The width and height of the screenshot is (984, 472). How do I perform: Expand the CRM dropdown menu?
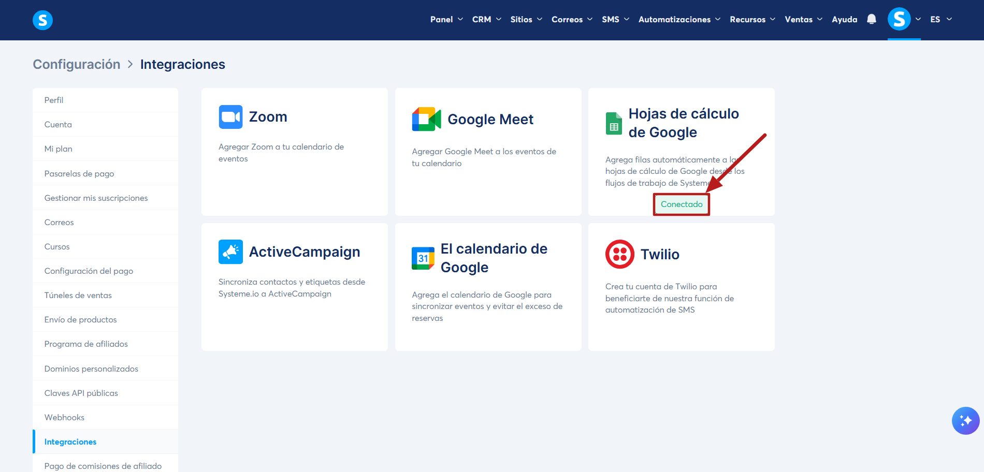[487, 19]
